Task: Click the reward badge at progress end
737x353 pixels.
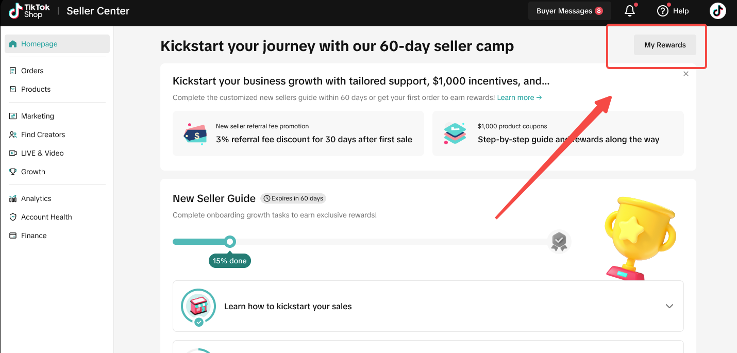Action: point(559,241)
